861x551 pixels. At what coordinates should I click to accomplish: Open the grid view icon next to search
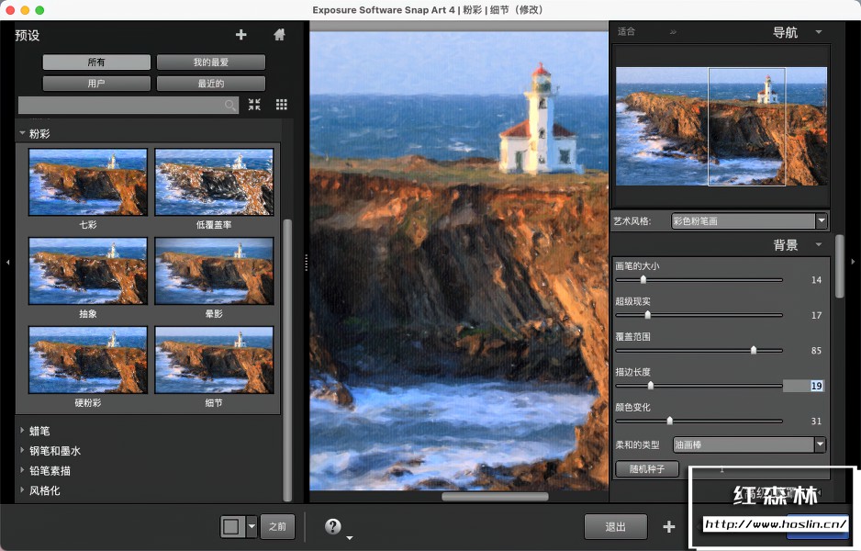click(x=281, y=105)
